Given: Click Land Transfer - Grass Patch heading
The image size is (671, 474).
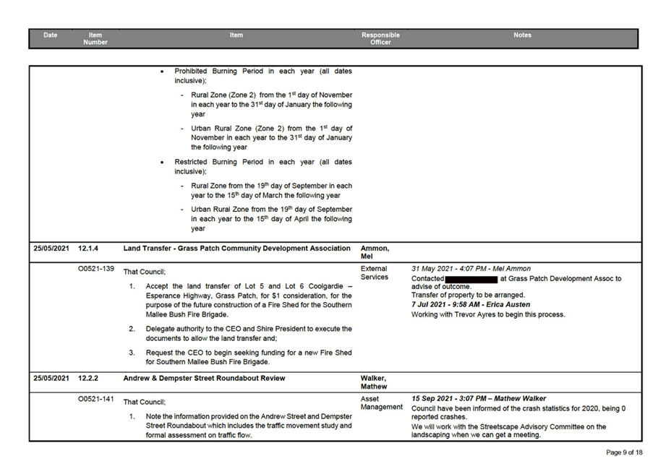Looking at the screenshot, I should [x=236, y=249].
